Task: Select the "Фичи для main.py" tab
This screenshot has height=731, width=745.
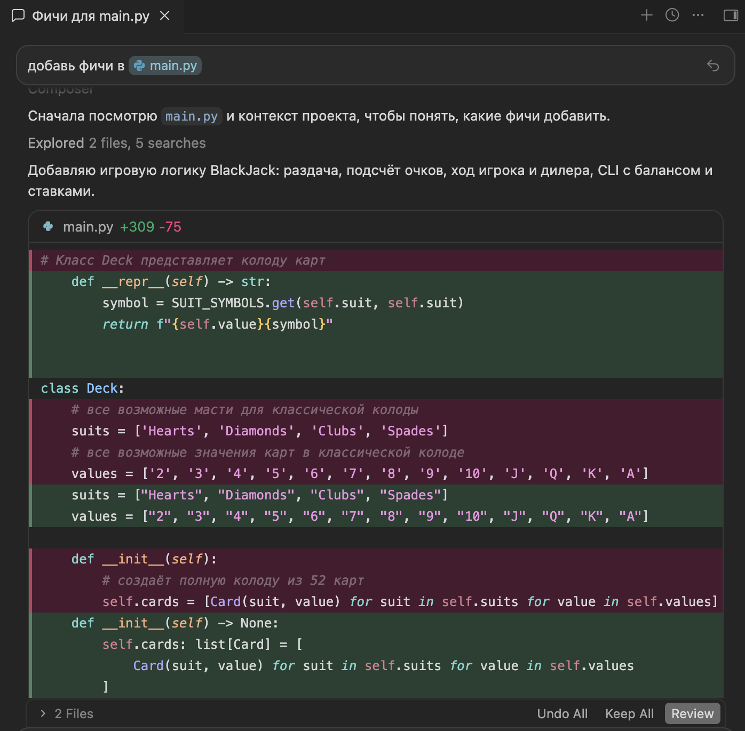Action: point(91,16)
